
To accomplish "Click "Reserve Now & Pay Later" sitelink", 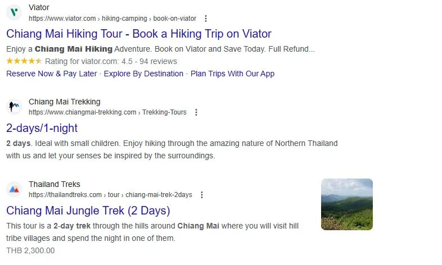I will [52, 74].
